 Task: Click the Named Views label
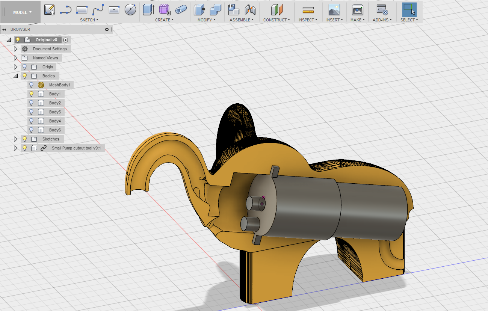tap(45, 58)
